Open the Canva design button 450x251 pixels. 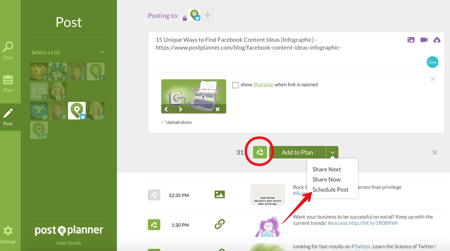pos(432,62)
